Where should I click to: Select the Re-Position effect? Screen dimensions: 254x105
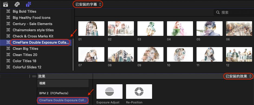point(139,92)
